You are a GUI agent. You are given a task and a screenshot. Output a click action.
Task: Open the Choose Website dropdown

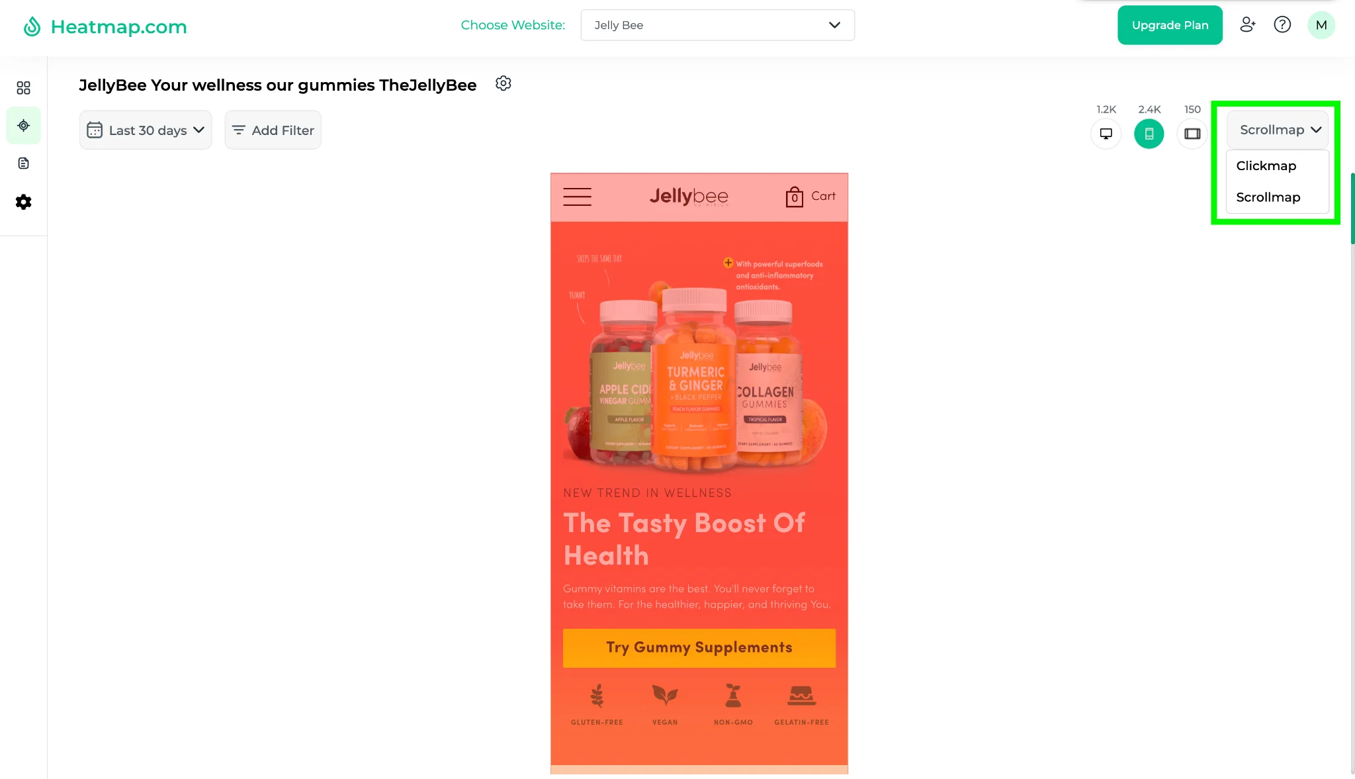coord(717,25)
